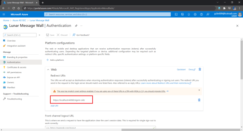The height and width of the screenshot is (131, 243).
Task: Go to Azure AD B2C breadcrumb
Action: point(20,20)
